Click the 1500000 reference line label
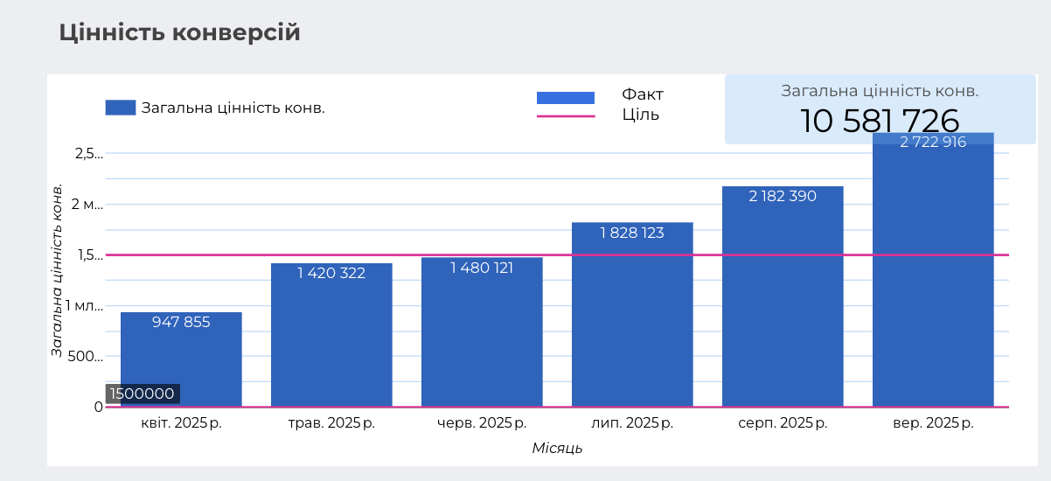Image resolution: width=1051 pixels, height=481 pixels. pos(142,394)
